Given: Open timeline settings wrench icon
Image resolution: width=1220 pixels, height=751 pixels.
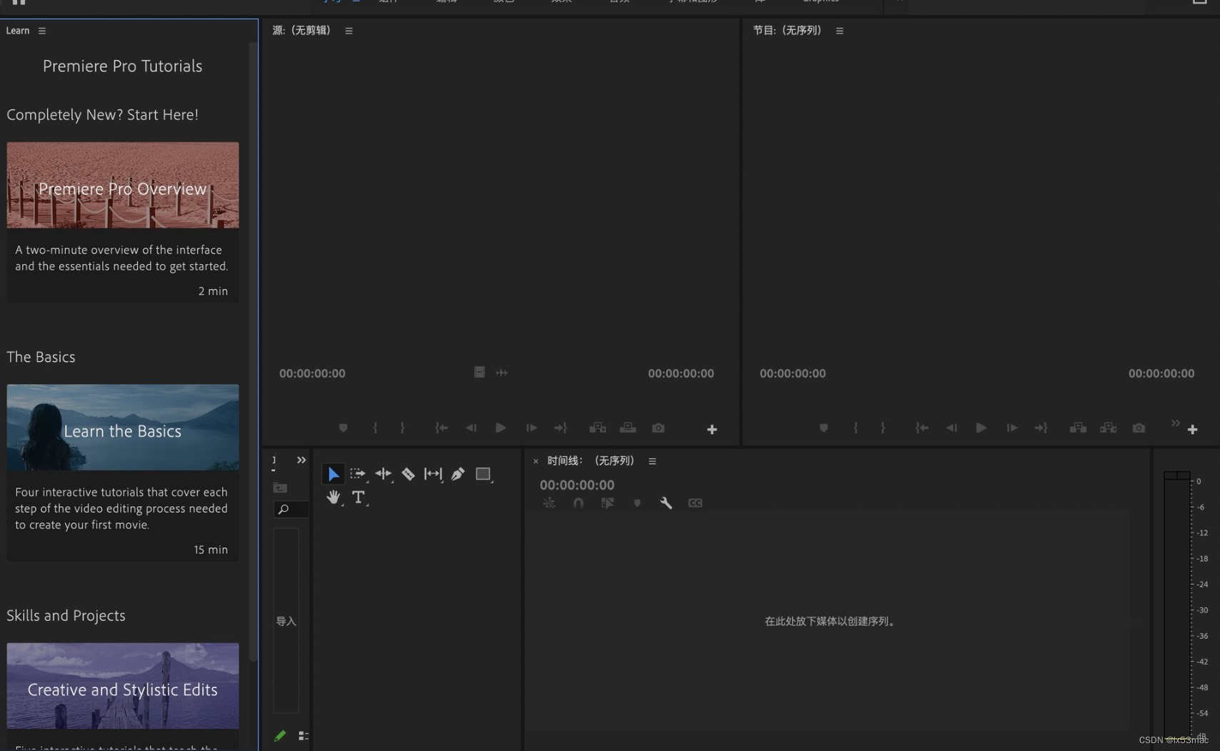Looking at the screenshot, I should [666, 503].
